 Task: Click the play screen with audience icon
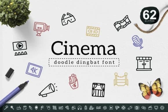(x=20, y=48)
